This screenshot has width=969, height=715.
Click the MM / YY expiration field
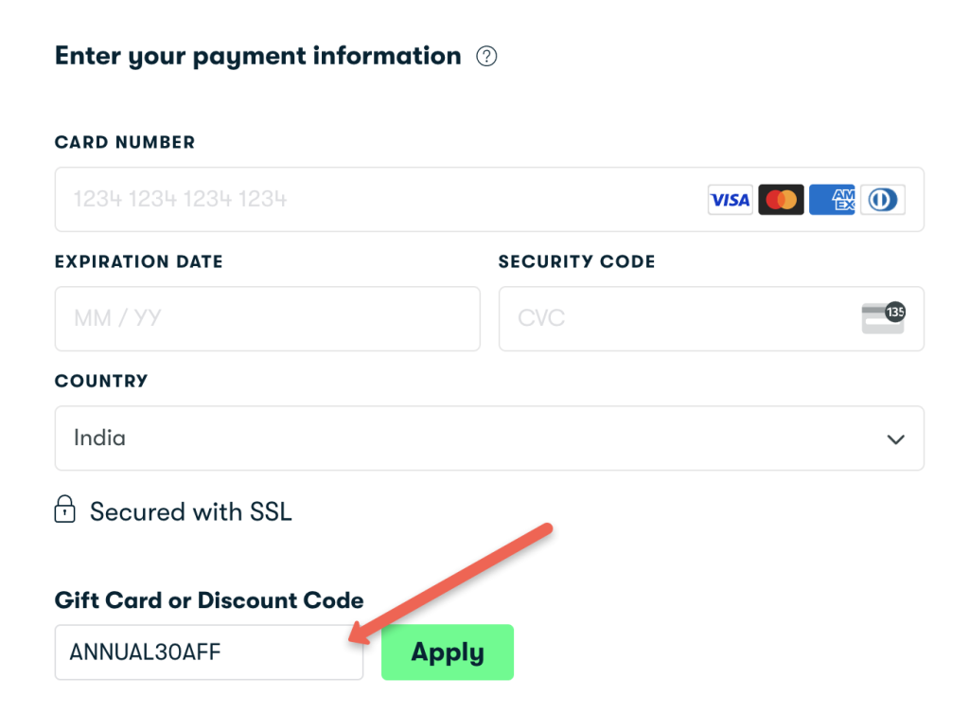click(x=267, y=319)
